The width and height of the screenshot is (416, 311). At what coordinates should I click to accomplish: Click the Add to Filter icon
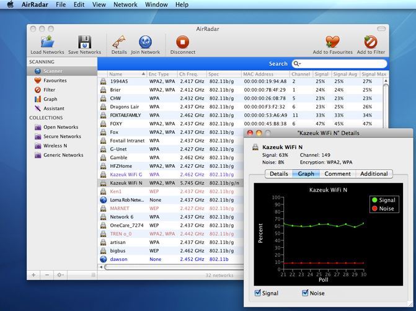371,42
